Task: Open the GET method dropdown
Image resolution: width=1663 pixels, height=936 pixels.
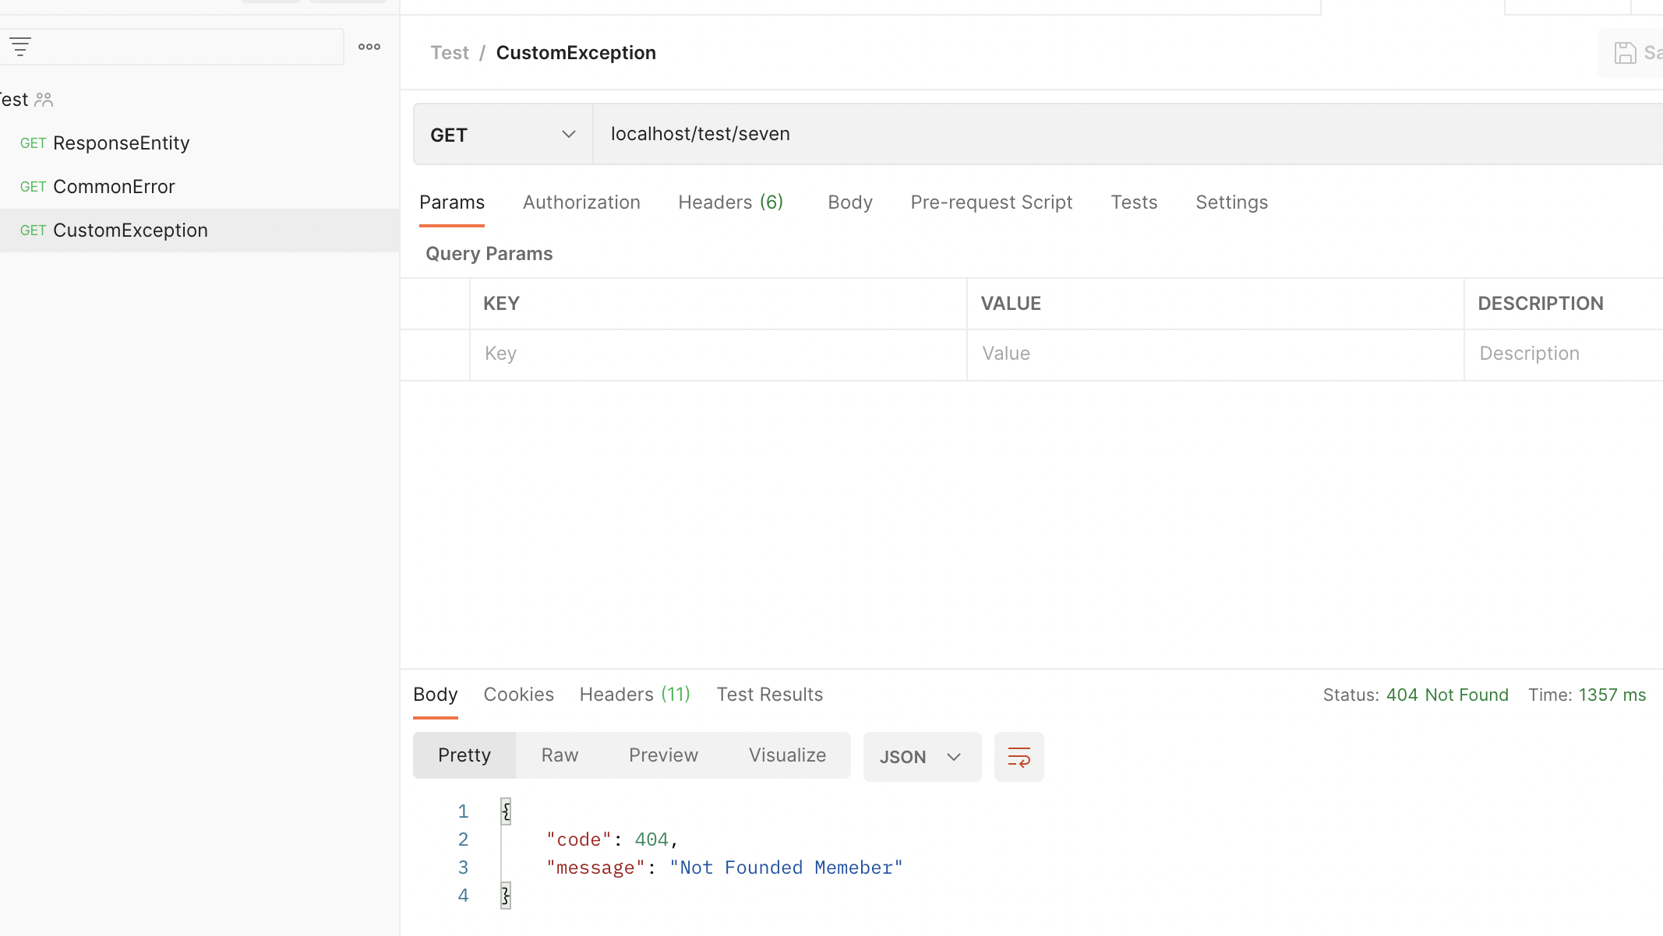Action: (x=503, y=135)
